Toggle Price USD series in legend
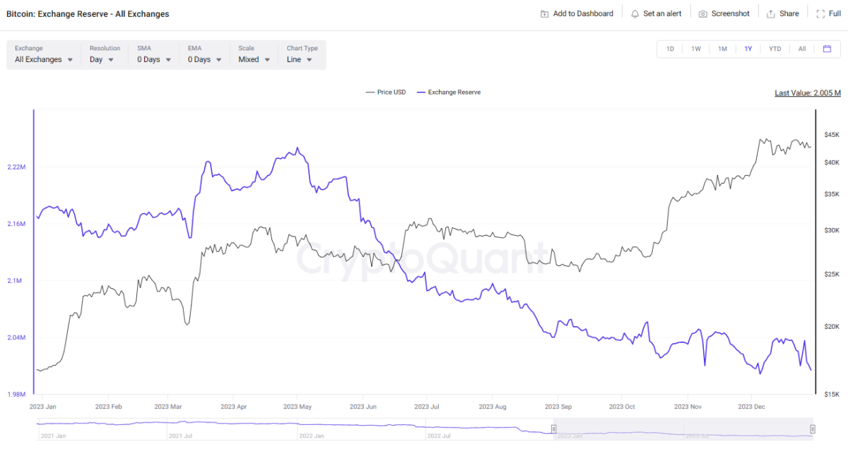The height and width of the screenshot is (456, 848). pyautogui.click(x=386, y=92)
